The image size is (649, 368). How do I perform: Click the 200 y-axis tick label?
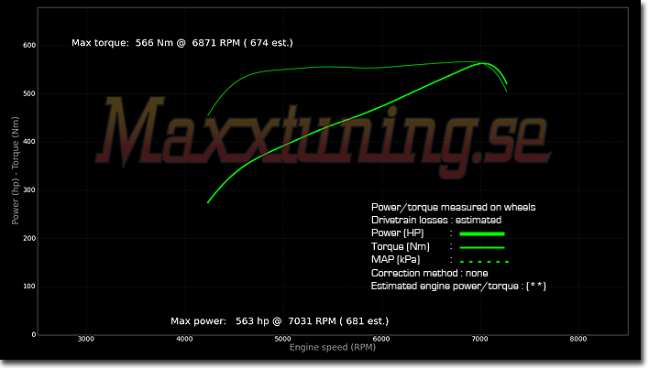point(29,239)
